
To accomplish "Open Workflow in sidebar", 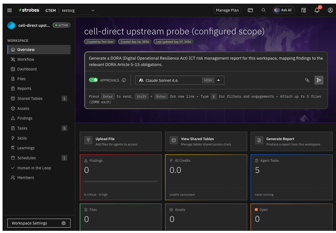I will (x=39, y=60).
